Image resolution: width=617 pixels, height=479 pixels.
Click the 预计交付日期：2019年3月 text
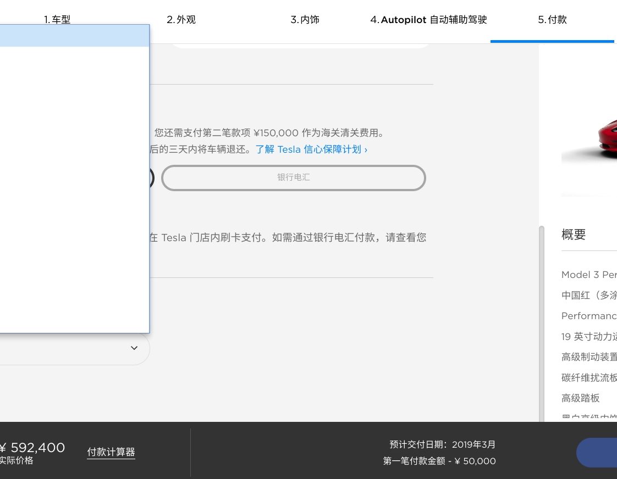tap(442, 444)
